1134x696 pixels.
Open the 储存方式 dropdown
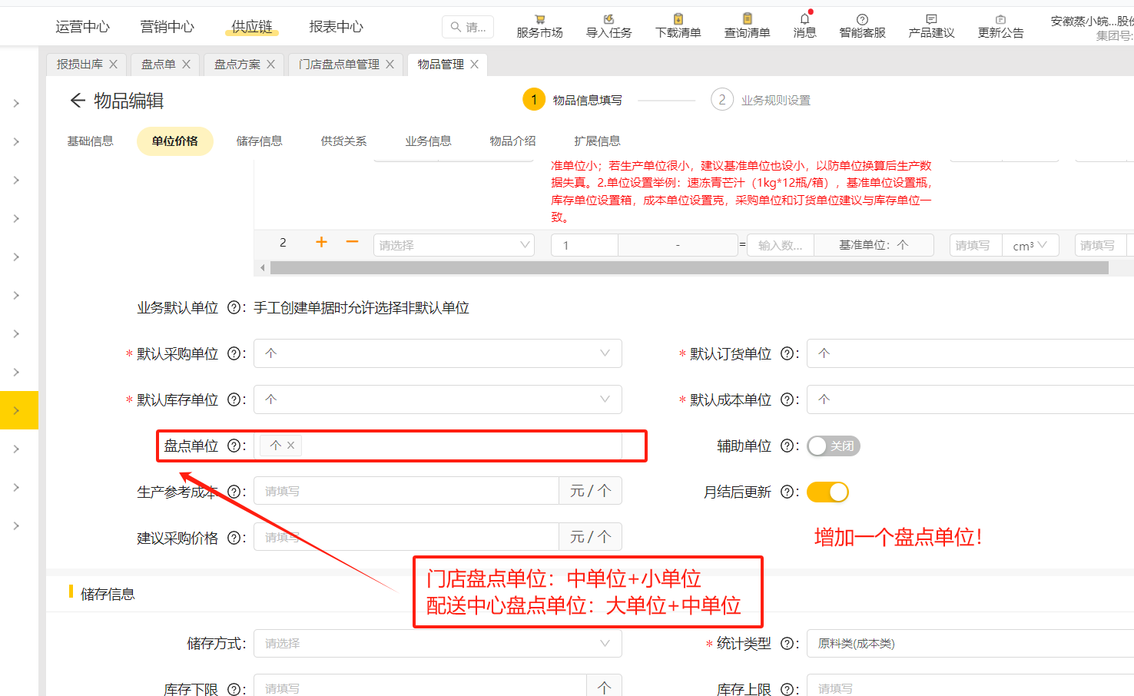click(x=438, y=643)
